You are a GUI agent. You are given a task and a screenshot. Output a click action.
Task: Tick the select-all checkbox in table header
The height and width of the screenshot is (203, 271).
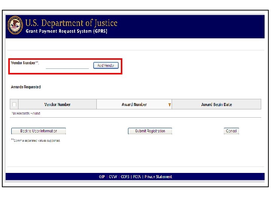(14, 104)
